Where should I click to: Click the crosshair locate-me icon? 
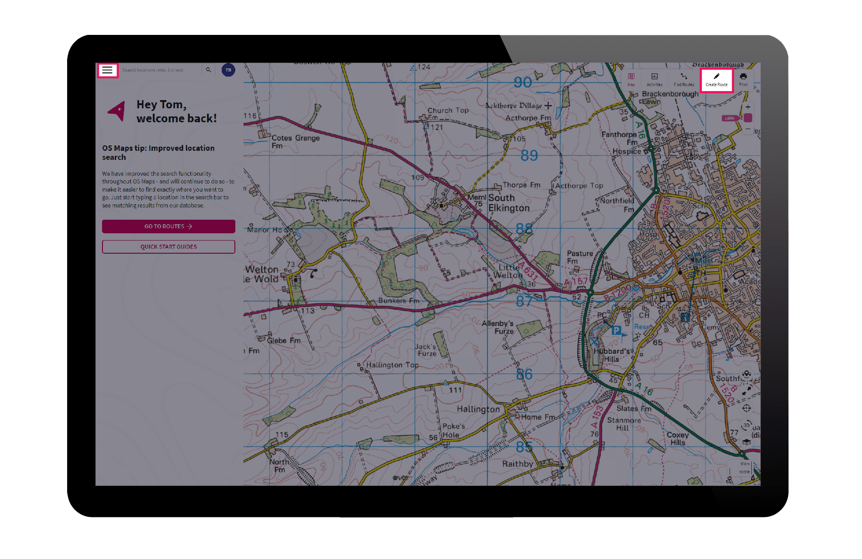746,408
